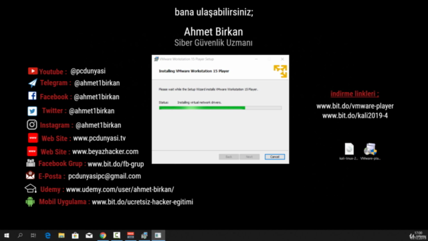Click the @pcdunyasi YouTube handle
This screenshot has width=428, height=241.
click(88, 71)
